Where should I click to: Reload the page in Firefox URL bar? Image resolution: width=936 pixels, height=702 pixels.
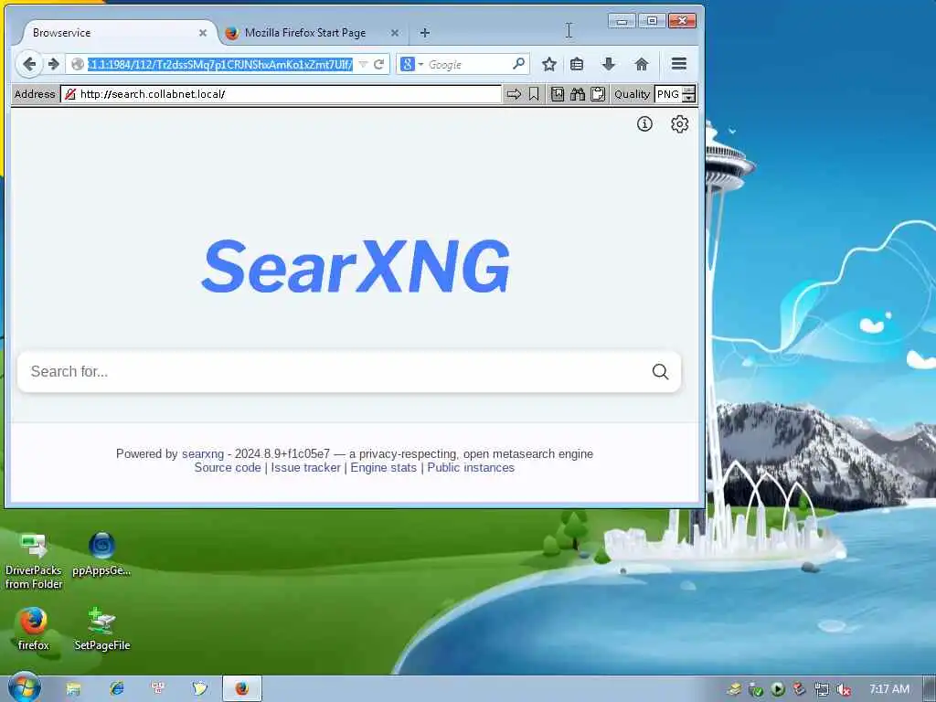pyautogui.click(x=378, y=65)
